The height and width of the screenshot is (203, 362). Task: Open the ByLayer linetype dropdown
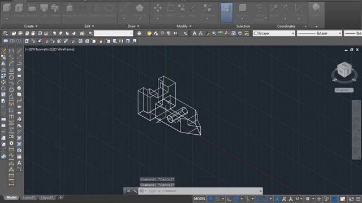pos(320,33)
